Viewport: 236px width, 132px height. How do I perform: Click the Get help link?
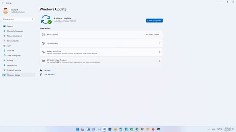[x=47, y=70]
